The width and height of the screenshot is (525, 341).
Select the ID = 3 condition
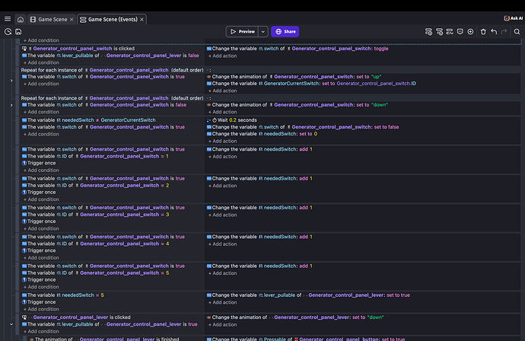pos(95,215)
